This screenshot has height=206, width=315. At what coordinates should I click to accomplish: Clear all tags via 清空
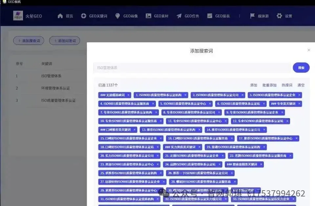pos(301,85)
